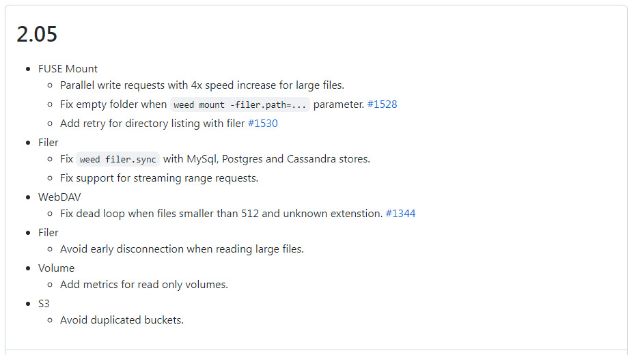Click the FUSE Mount list item
This screenshot has height=355, width=638.
(x=68, y=69)
